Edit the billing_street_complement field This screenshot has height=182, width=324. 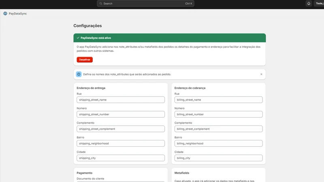tap(218, 129)
